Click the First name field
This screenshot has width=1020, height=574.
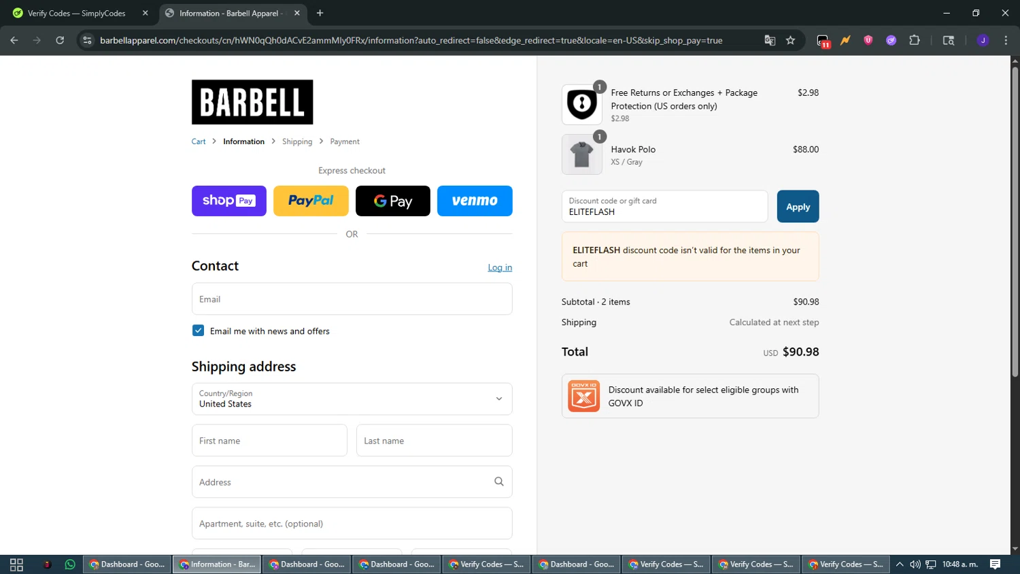tap(269, 441)
